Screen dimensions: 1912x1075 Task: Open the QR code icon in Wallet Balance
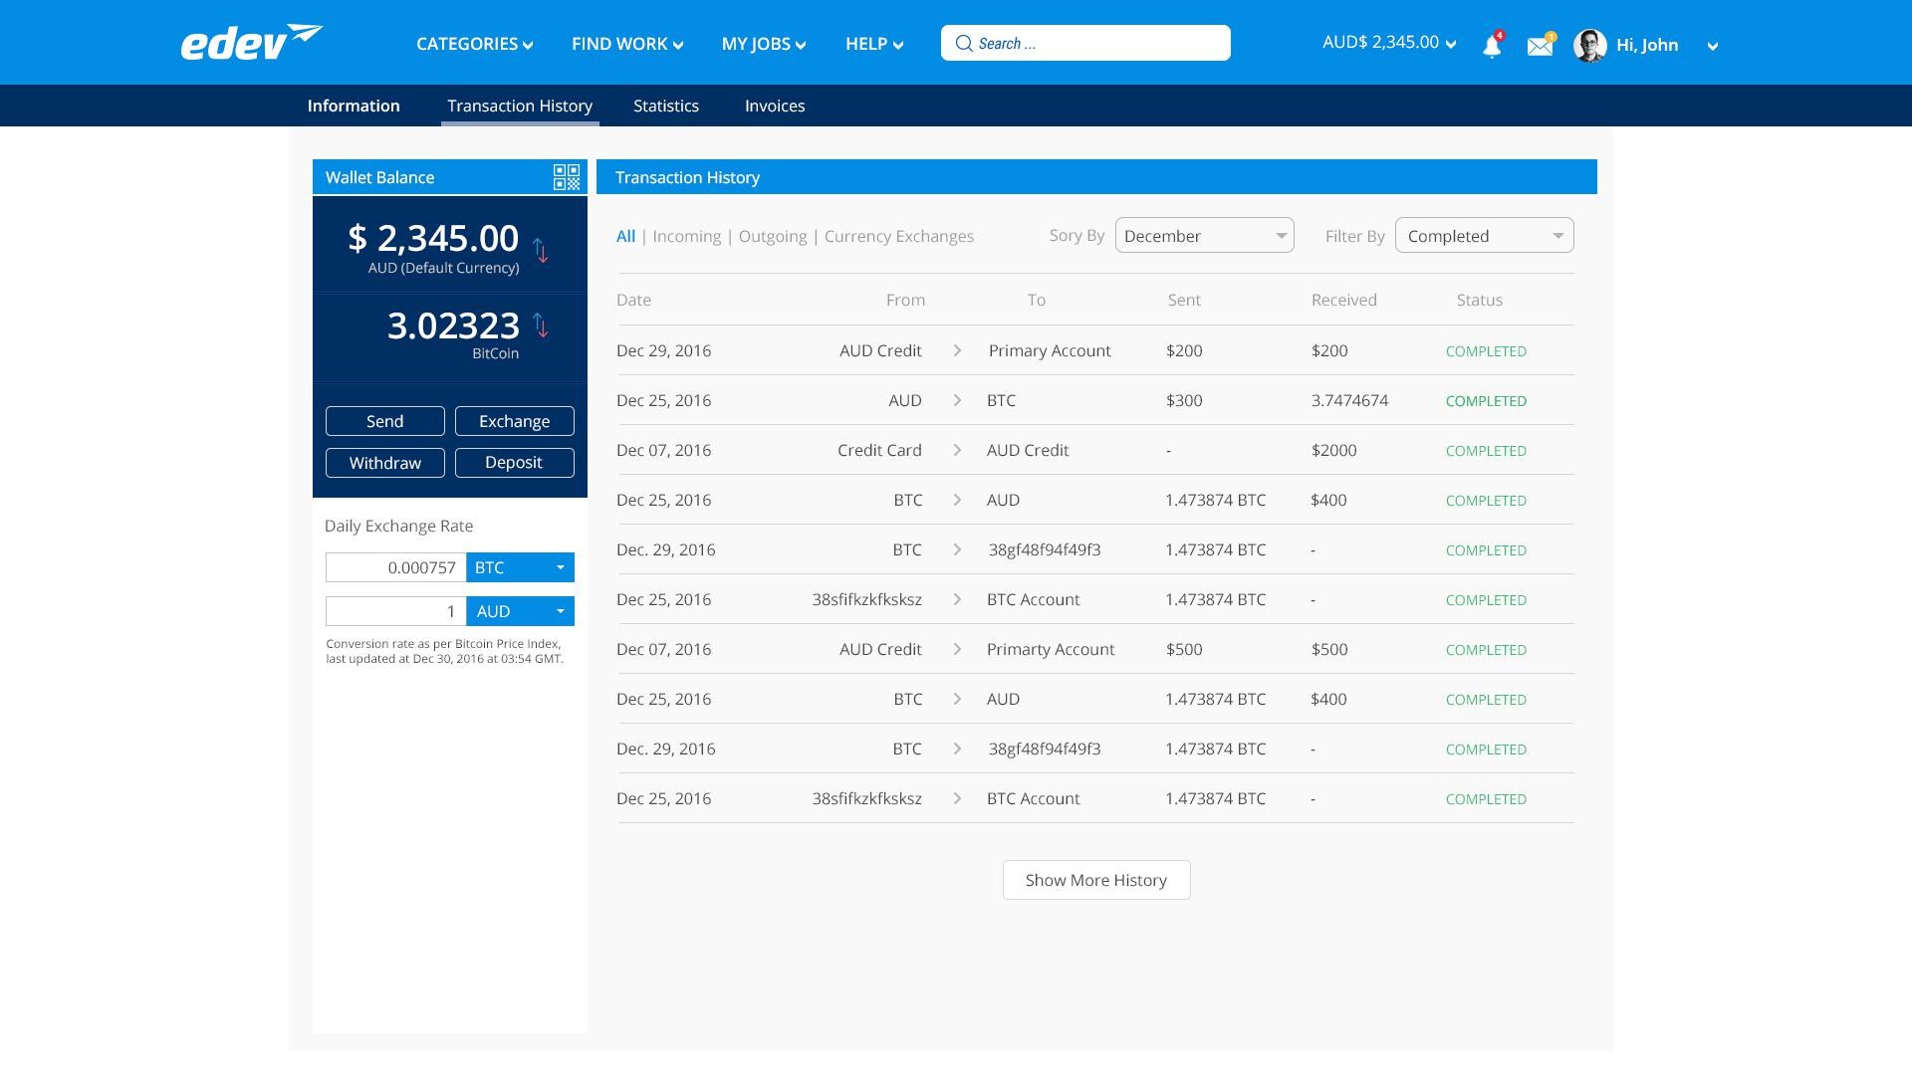pos(567,177)
